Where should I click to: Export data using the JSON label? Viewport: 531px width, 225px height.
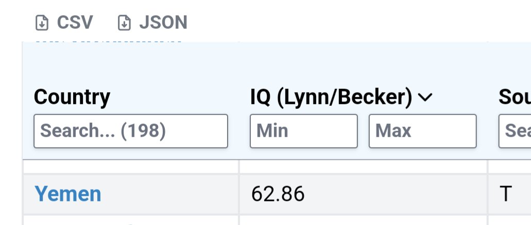pyautogui.click(x=163, y=23)
